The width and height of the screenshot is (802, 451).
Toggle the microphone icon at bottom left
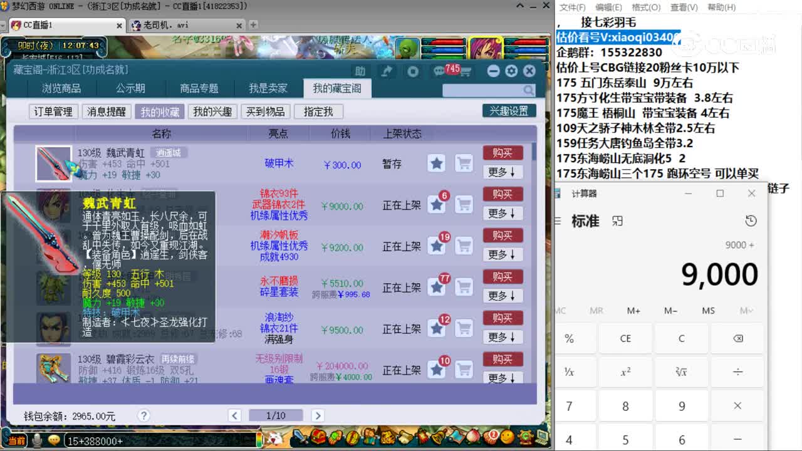pos(36,439)
